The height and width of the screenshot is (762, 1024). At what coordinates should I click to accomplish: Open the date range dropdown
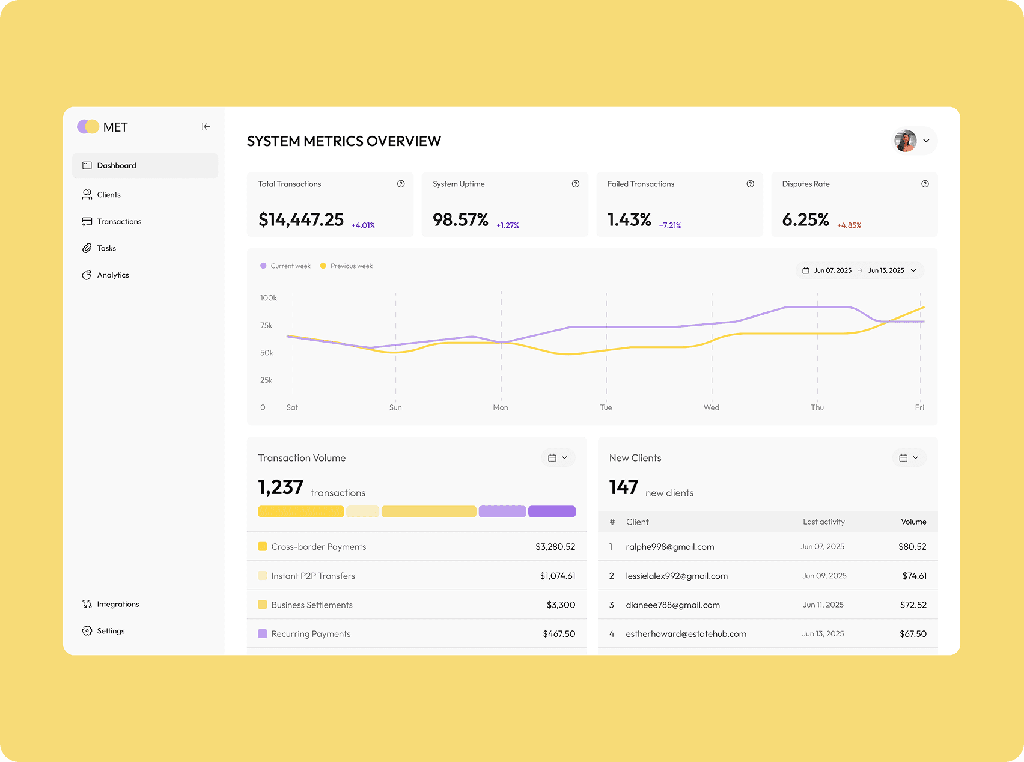coord(860,270)
